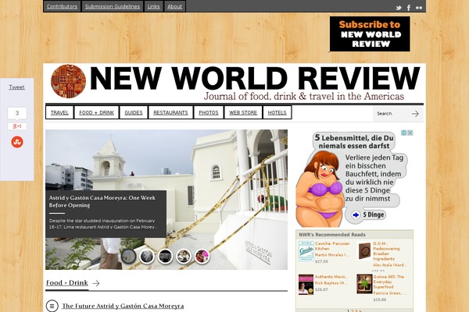Select the WEB STORE tab
The height and width of the screenshot is (312, 469).
(x=243, y=112)
